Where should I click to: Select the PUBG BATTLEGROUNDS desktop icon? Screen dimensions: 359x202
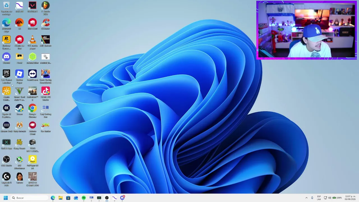point(33,145)
